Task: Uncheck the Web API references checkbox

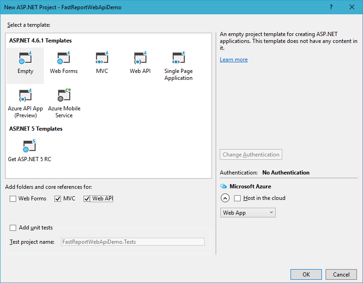Action: (86, 199)
